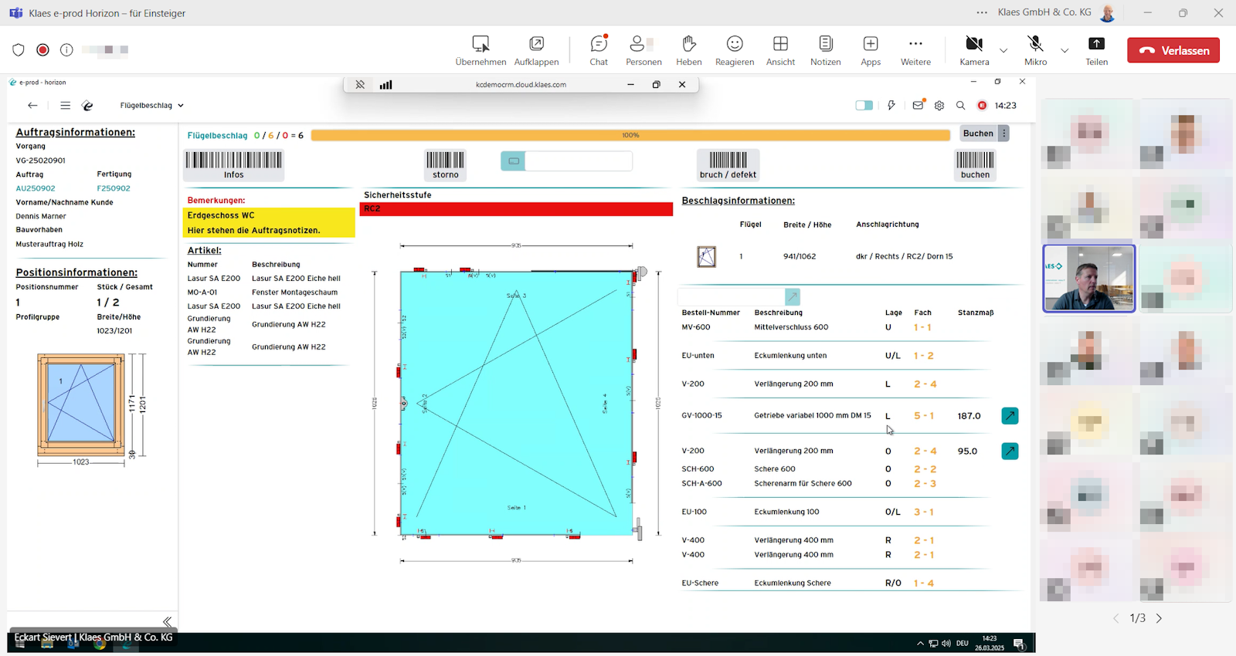Image resolution: width=1236 pixels, height=656 pixels.
Task: Click the Heben raise hand icon
Action: click(688, 50)
